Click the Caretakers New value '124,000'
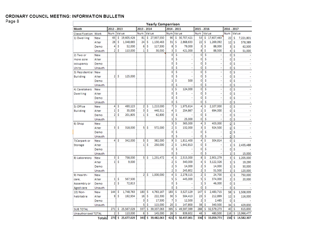The height and width of the screenshot is (231, 326). point(187,89)
